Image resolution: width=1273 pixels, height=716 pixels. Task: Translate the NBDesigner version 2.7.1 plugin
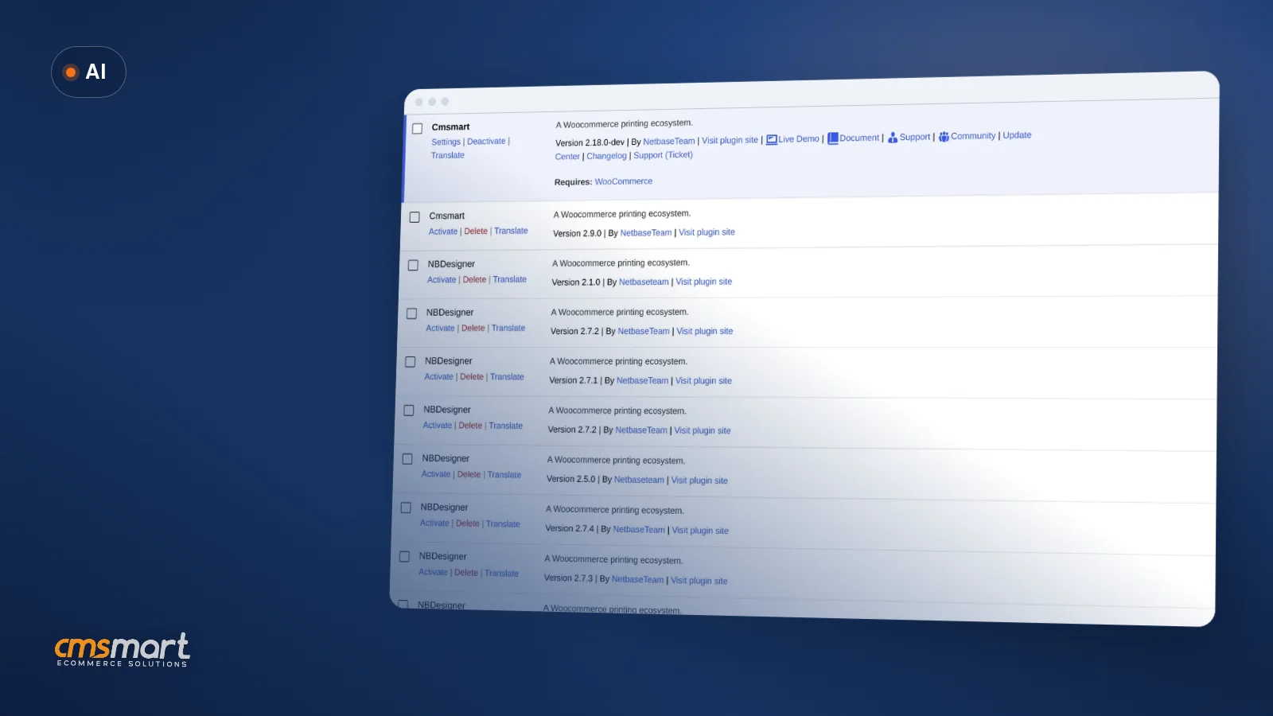[x=507, y=377]
